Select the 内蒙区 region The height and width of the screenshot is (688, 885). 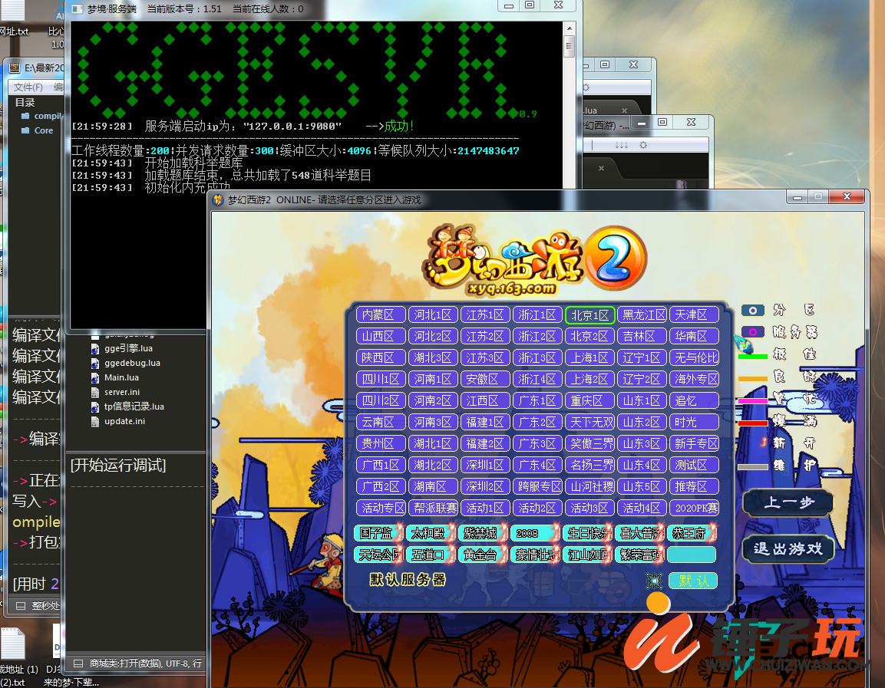tap(381, 314)
